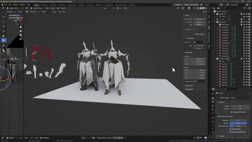Open the Physics properties tab icon
The image size is (252, 142).
click(x=213, y=129)
